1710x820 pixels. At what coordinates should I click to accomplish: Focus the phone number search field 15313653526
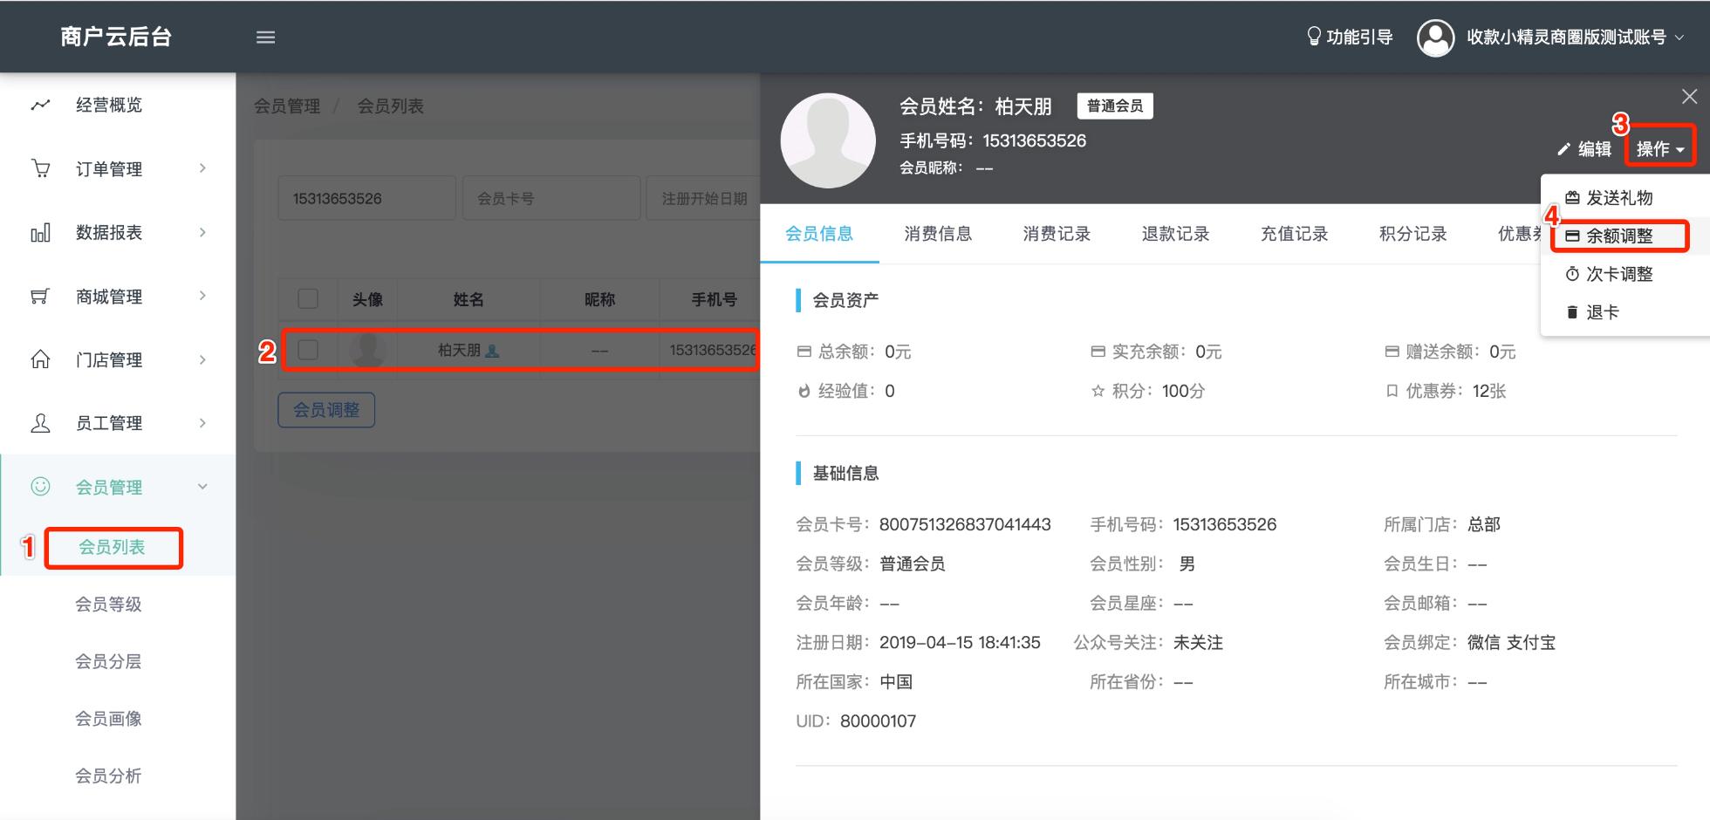click(366, 198)
